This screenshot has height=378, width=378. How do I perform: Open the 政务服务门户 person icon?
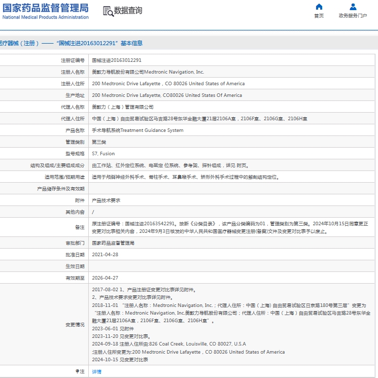pyautogui.click(x=353, y=7)
